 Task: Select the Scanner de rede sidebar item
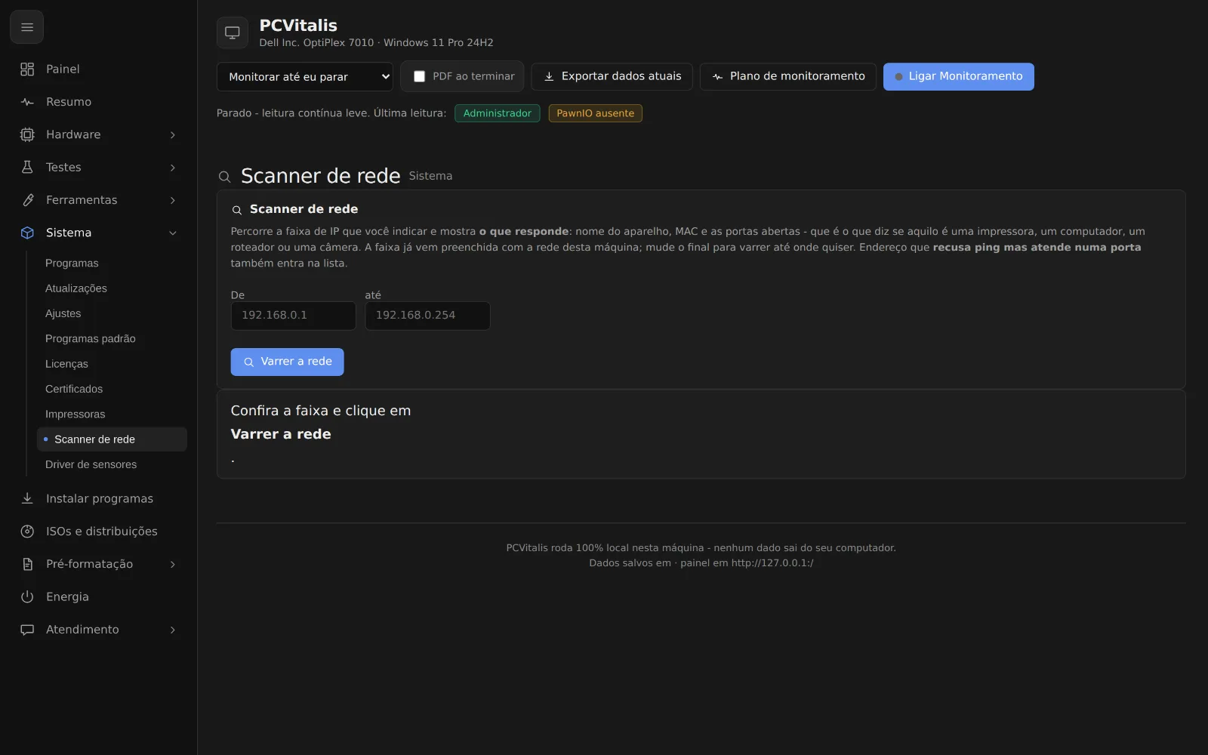click(112, 439)
